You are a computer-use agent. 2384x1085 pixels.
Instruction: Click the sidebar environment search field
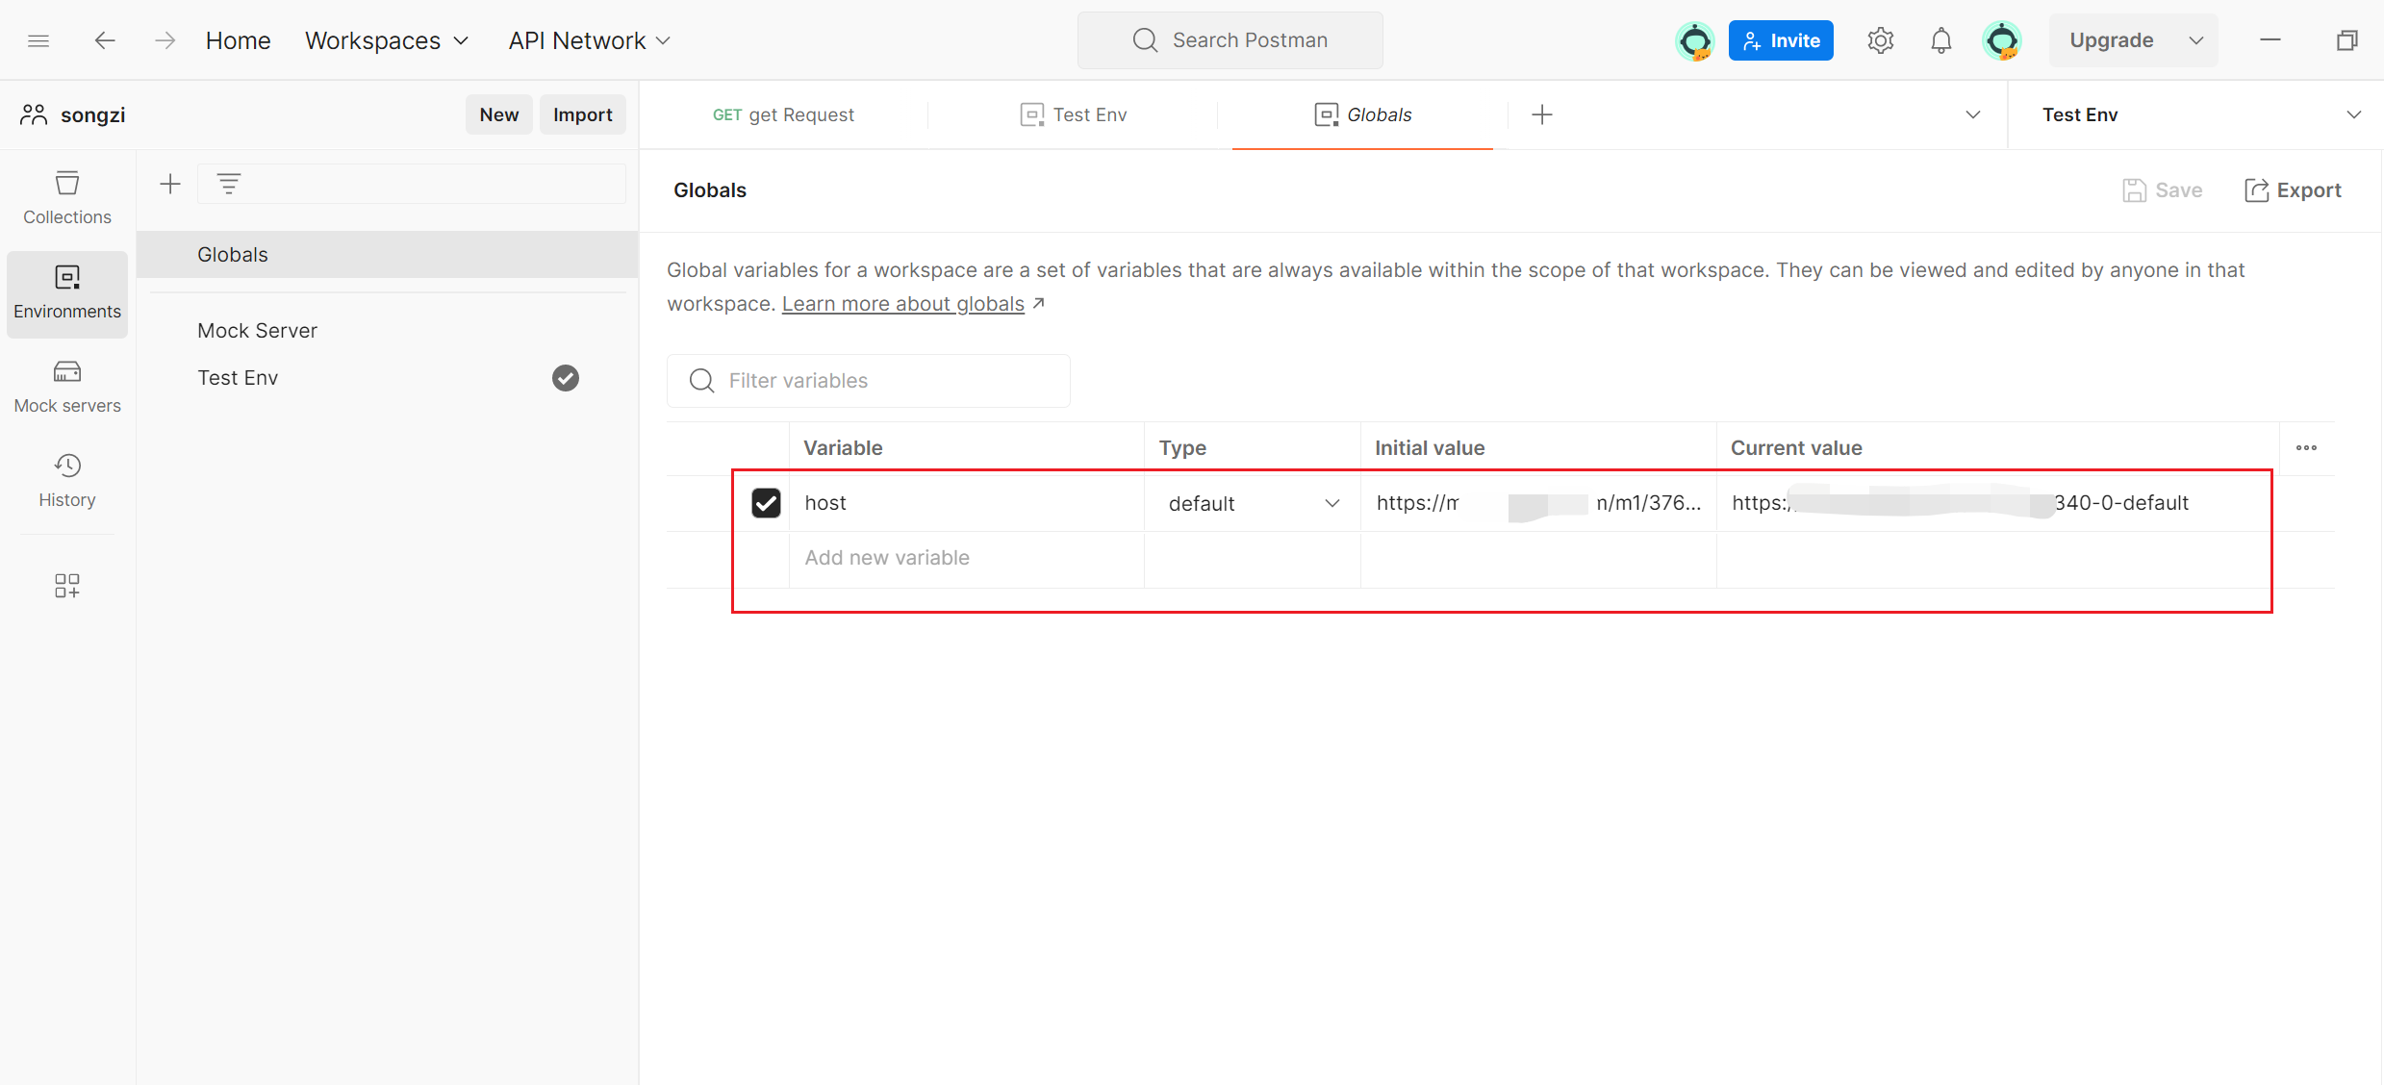tap(412, 184)
